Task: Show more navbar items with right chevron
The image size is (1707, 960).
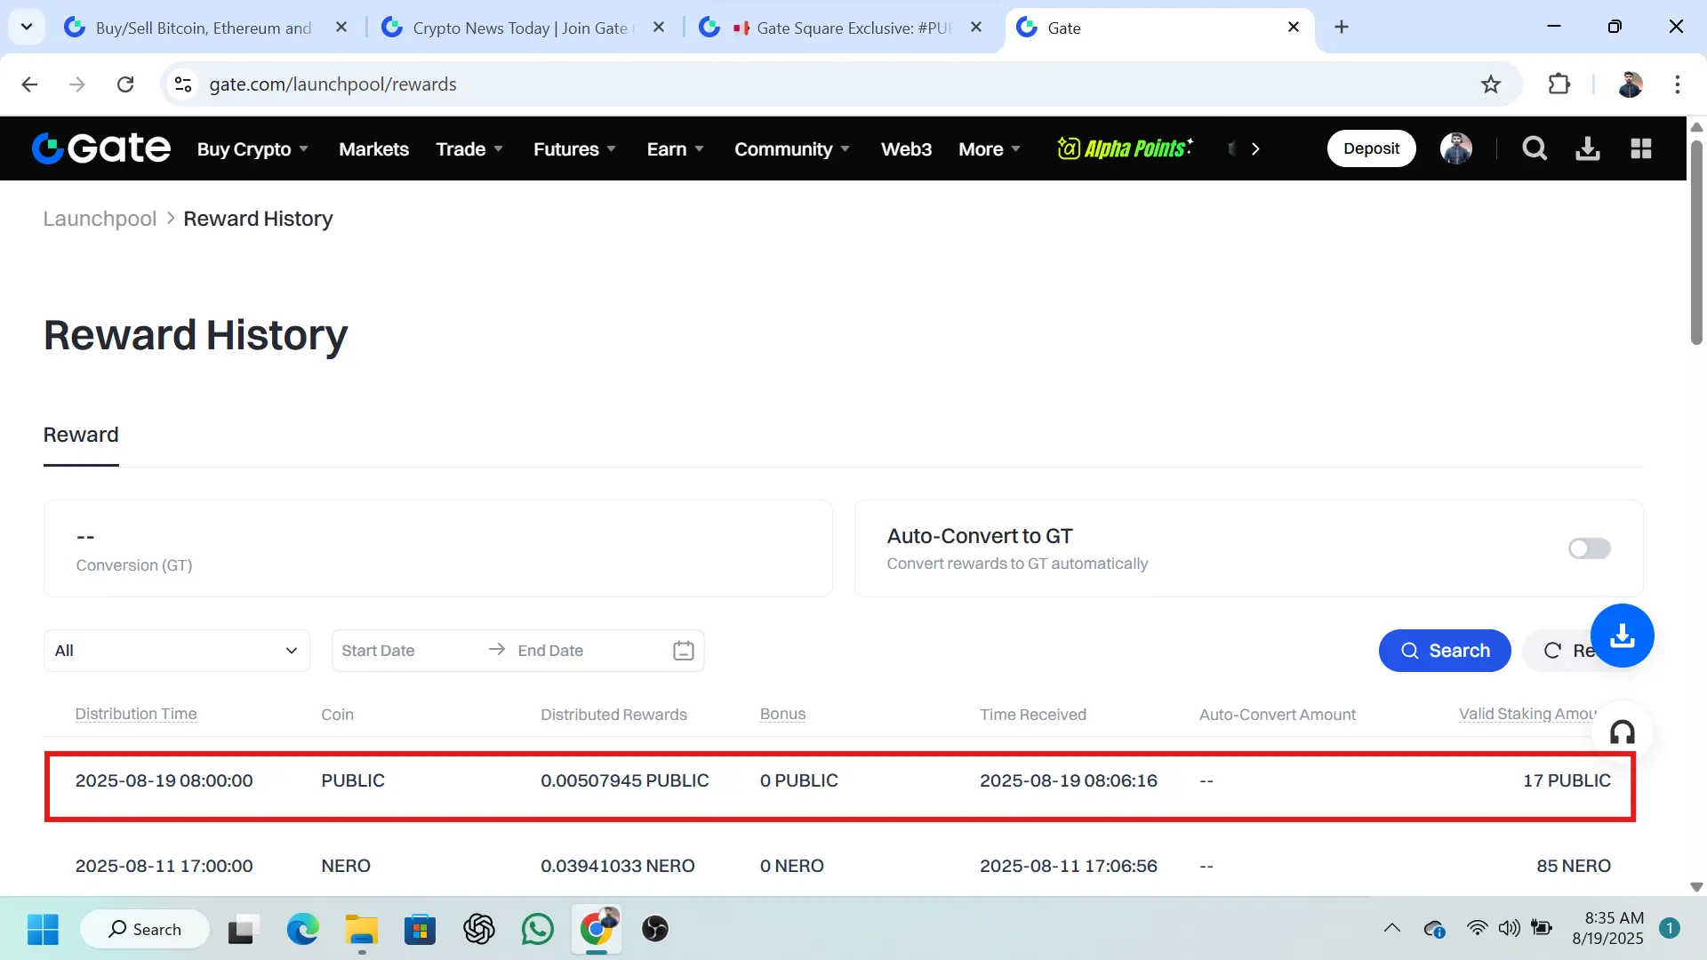Action: [x=1255, y=148]
